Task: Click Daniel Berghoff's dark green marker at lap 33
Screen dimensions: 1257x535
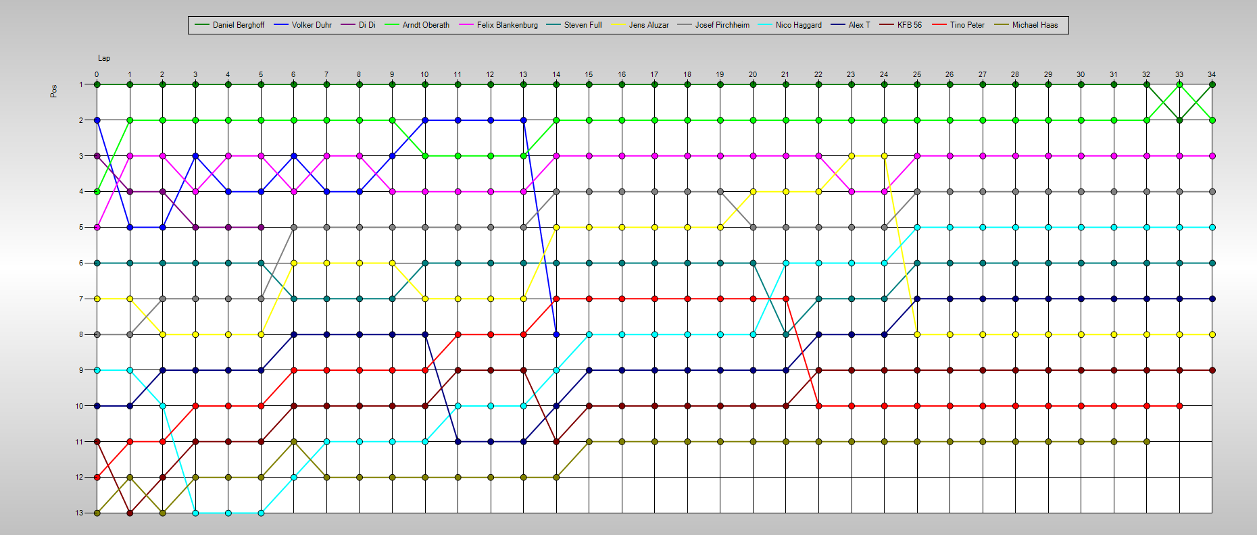Action: coord(1179,120)
